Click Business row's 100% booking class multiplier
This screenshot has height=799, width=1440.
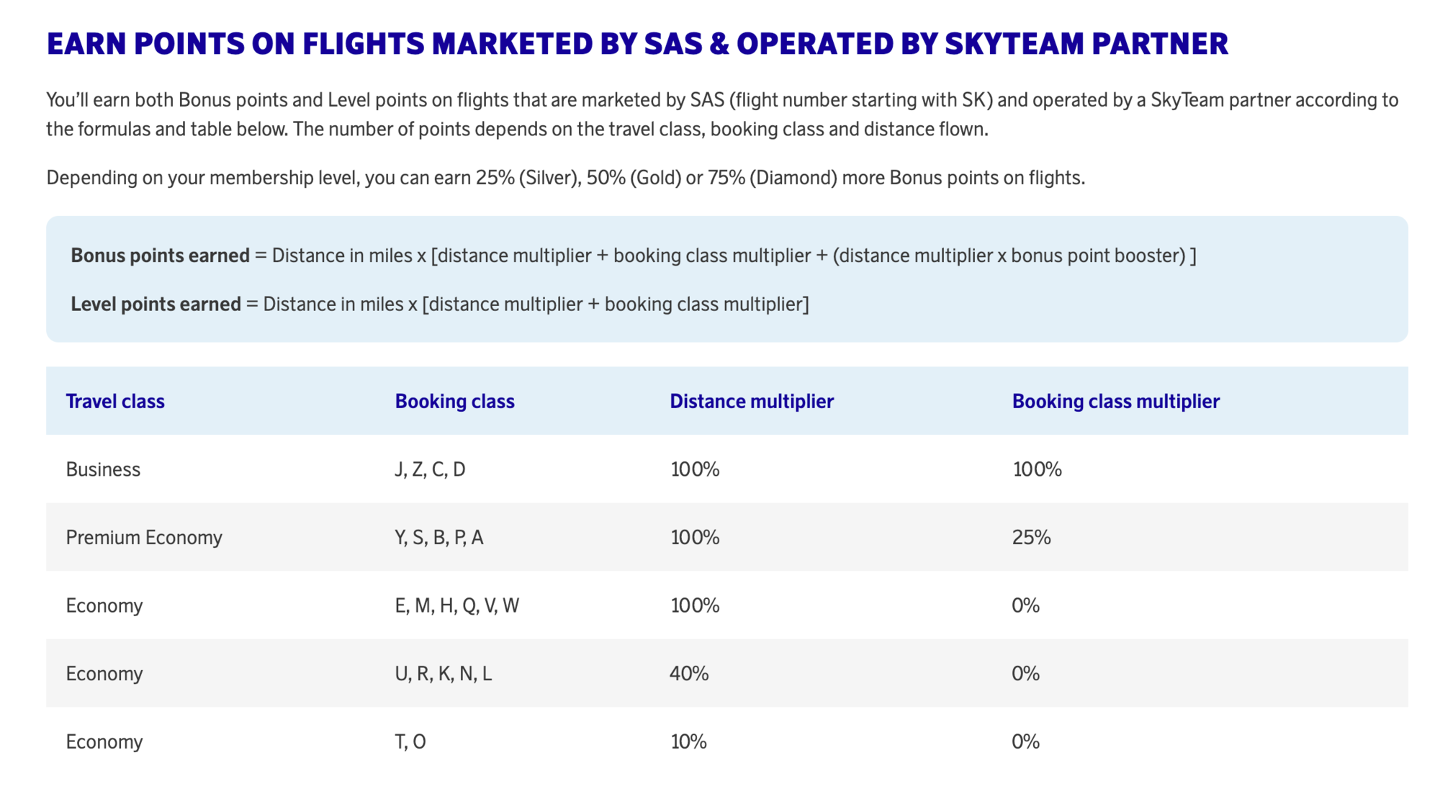pos(1037,469)
